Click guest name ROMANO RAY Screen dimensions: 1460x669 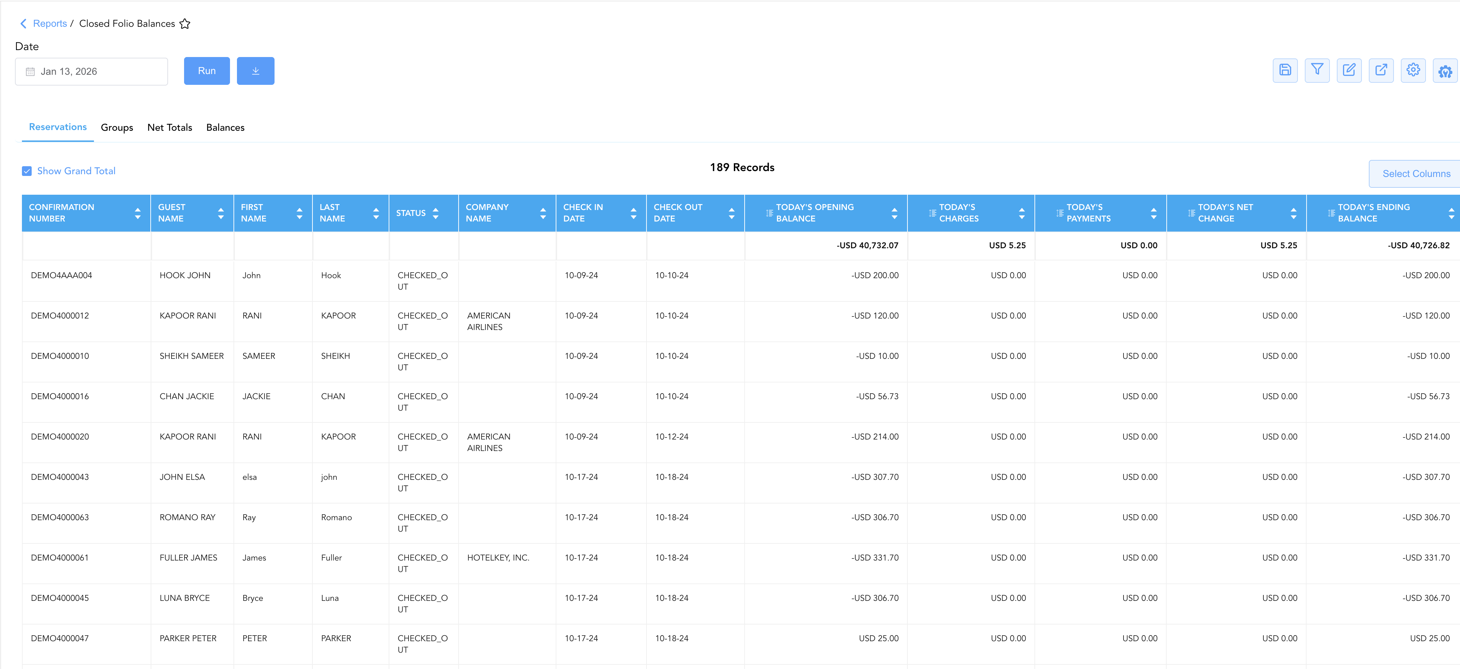click(187, 517)
